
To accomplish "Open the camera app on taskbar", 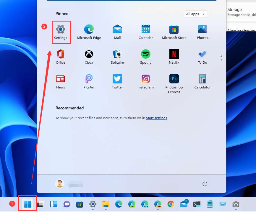I will [x=236, y=204].
